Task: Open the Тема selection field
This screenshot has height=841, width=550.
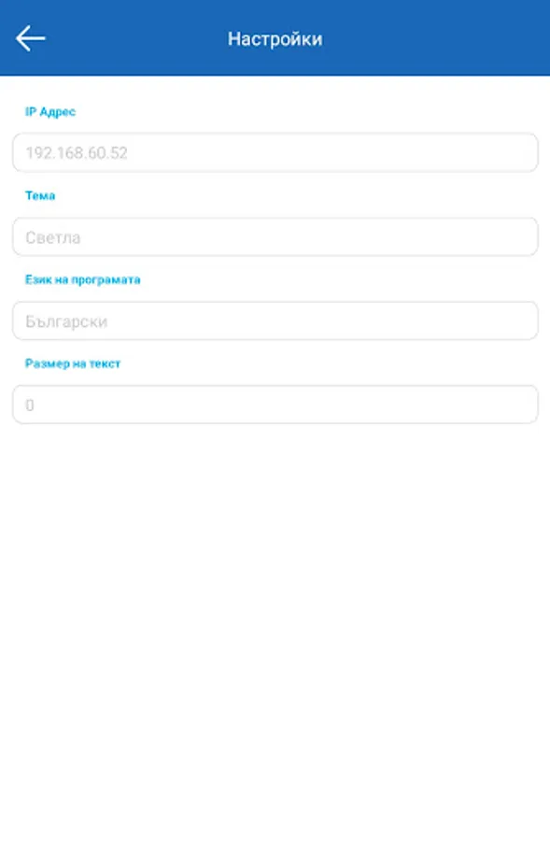Action: (275, 237)
